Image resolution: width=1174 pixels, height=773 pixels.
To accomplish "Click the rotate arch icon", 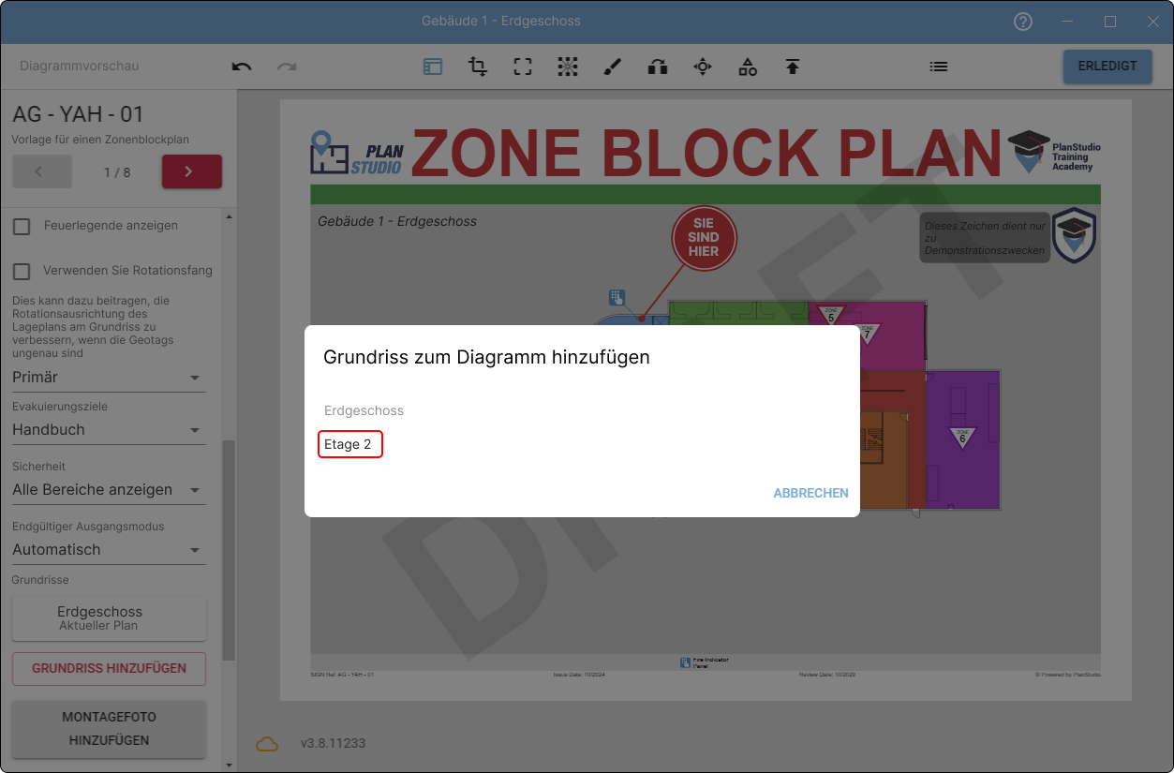I will [658, 67].
